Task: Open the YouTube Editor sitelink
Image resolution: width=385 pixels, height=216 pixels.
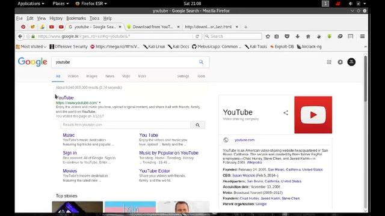Action: click(155, 171)
